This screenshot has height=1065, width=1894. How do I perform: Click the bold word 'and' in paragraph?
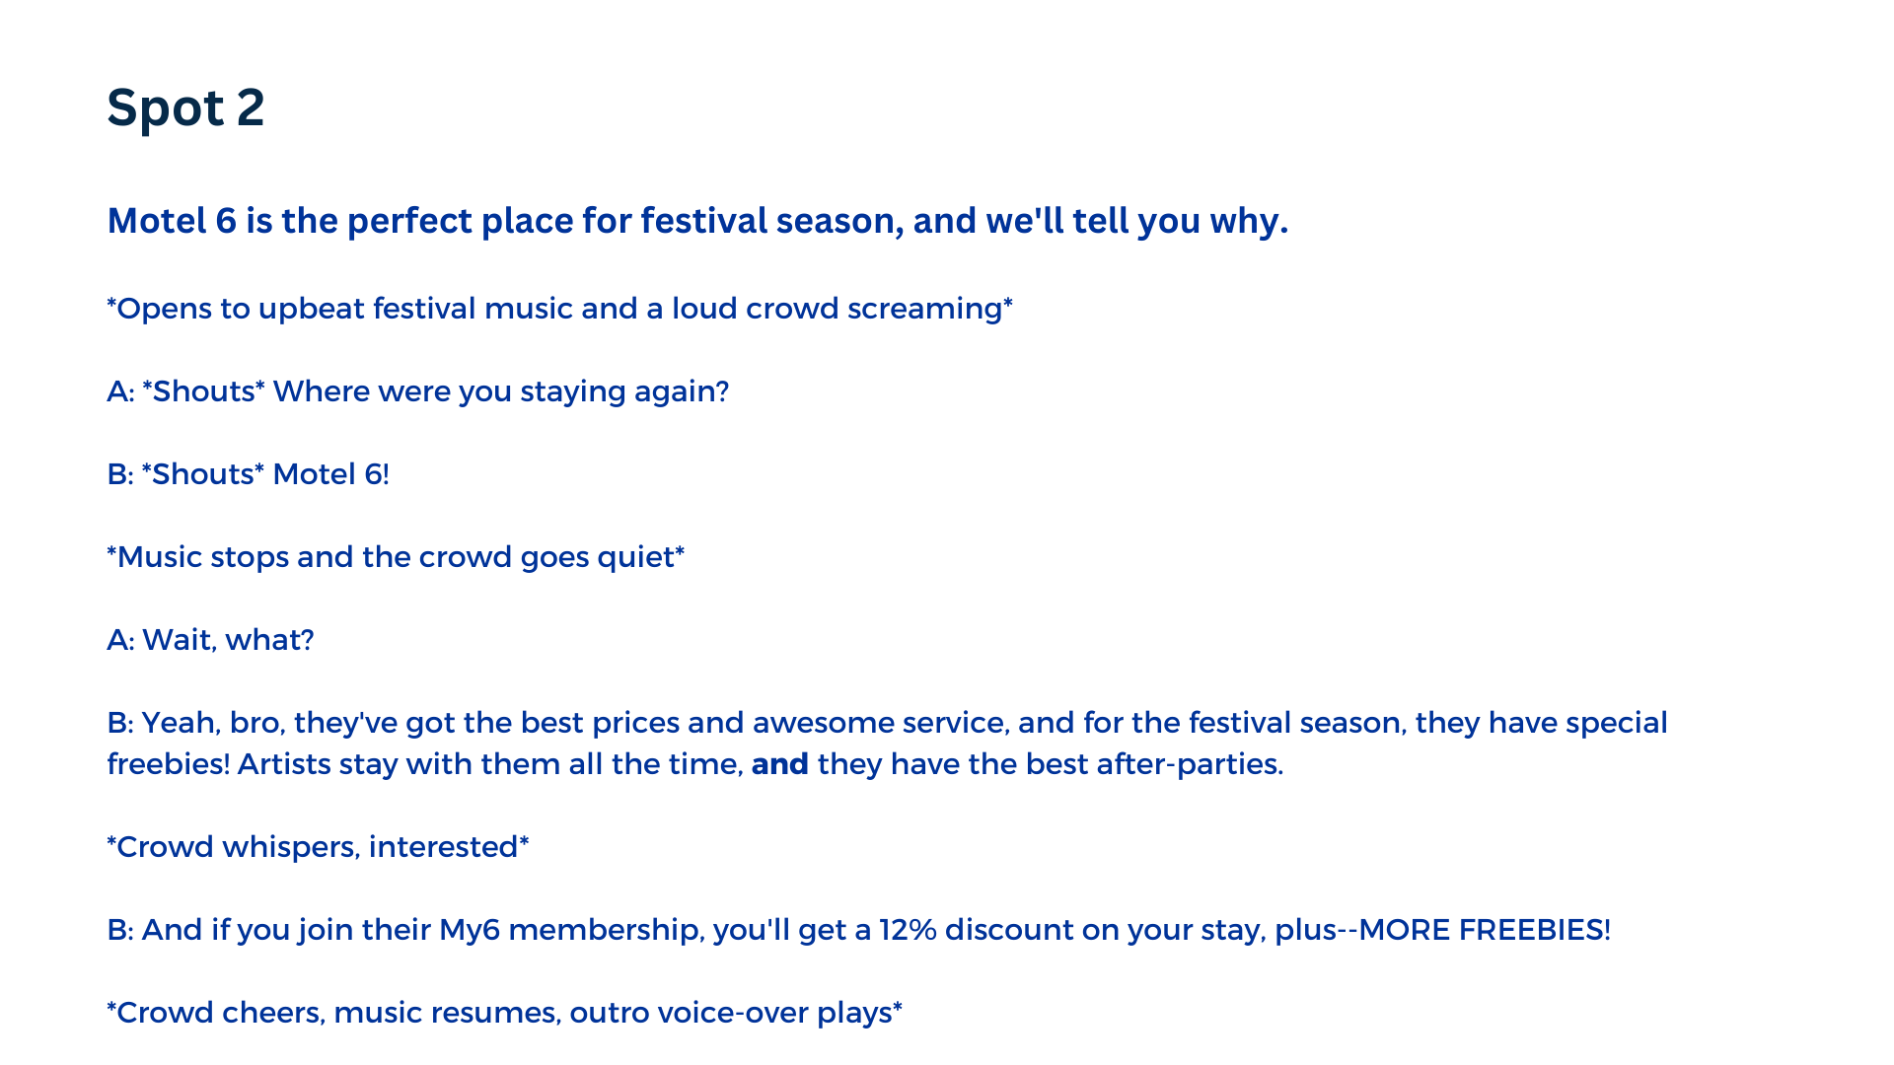(779, 764)
